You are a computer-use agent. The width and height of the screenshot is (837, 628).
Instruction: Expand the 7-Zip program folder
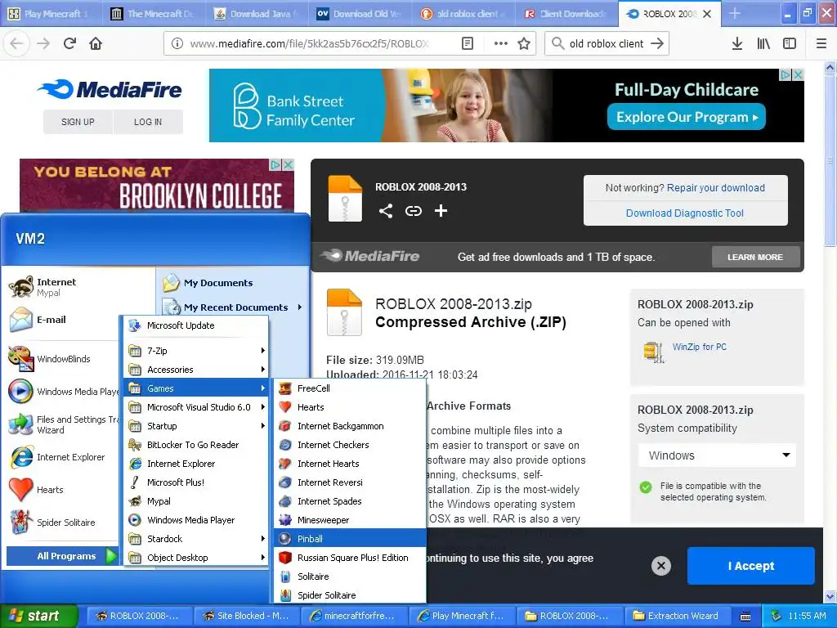[196, 351]
